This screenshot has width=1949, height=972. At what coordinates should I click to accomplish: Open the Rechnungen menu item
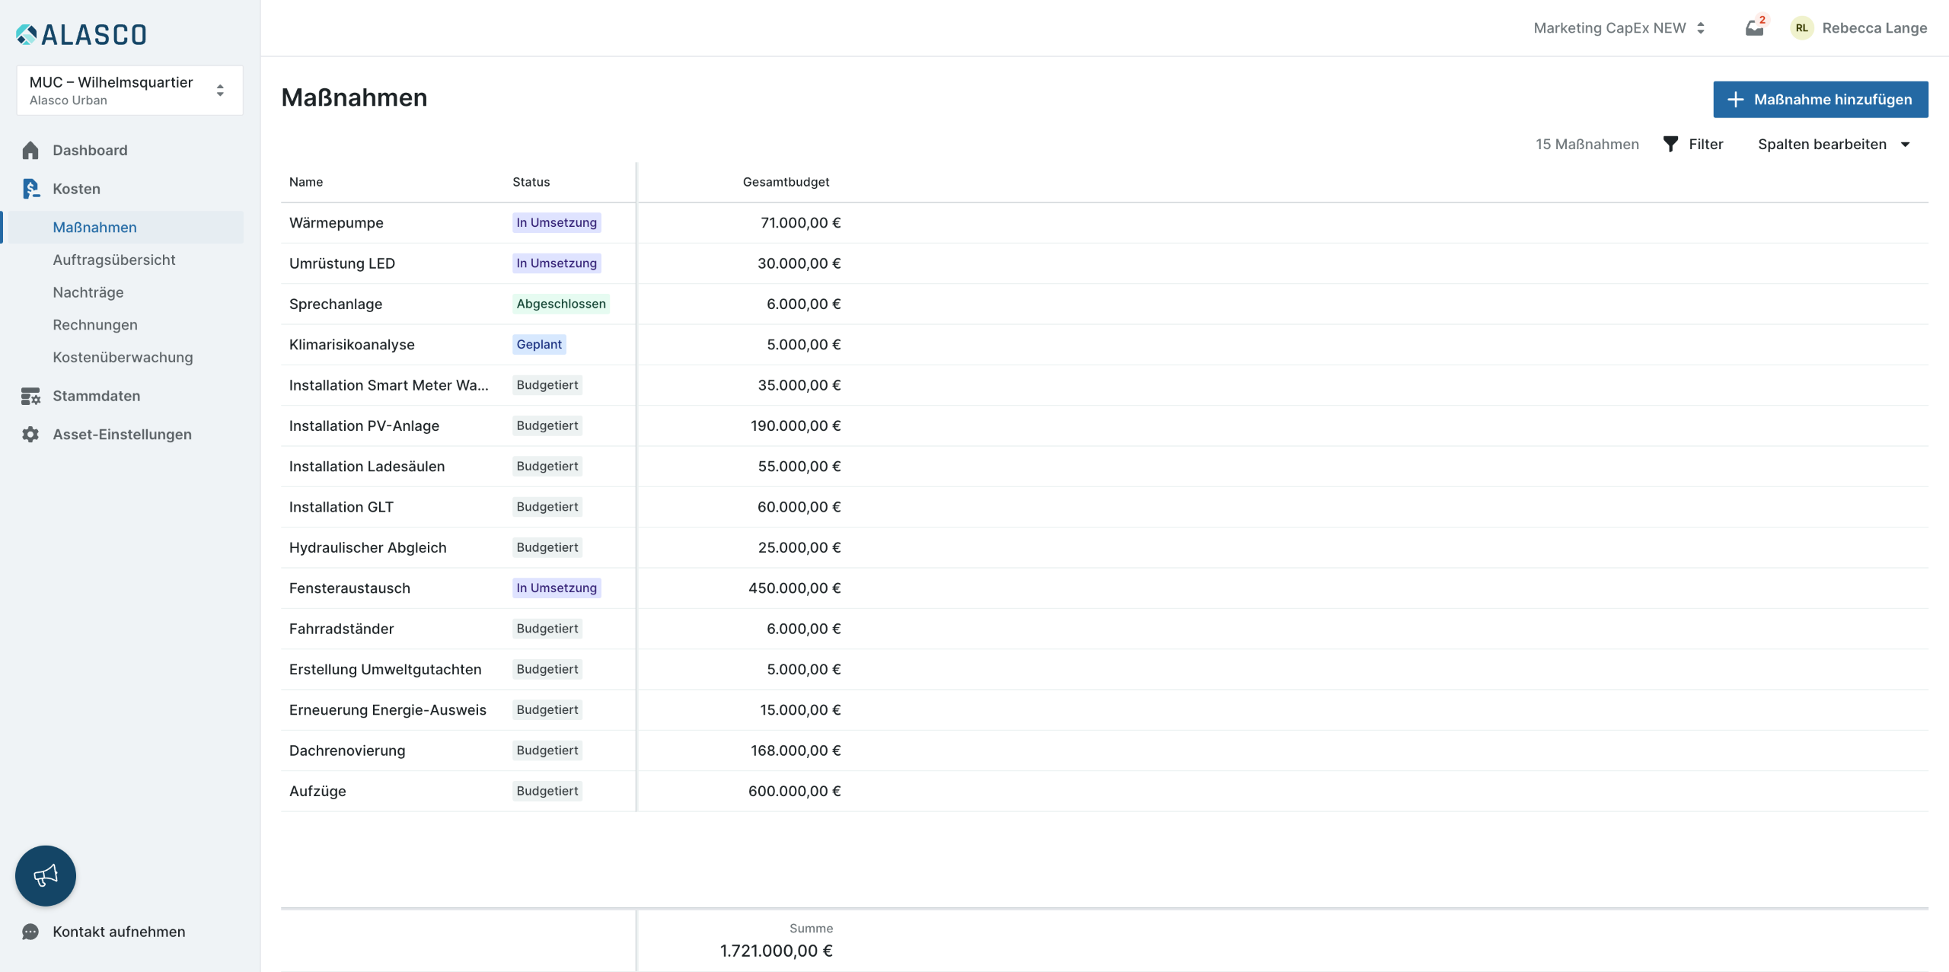coord(95,325)
